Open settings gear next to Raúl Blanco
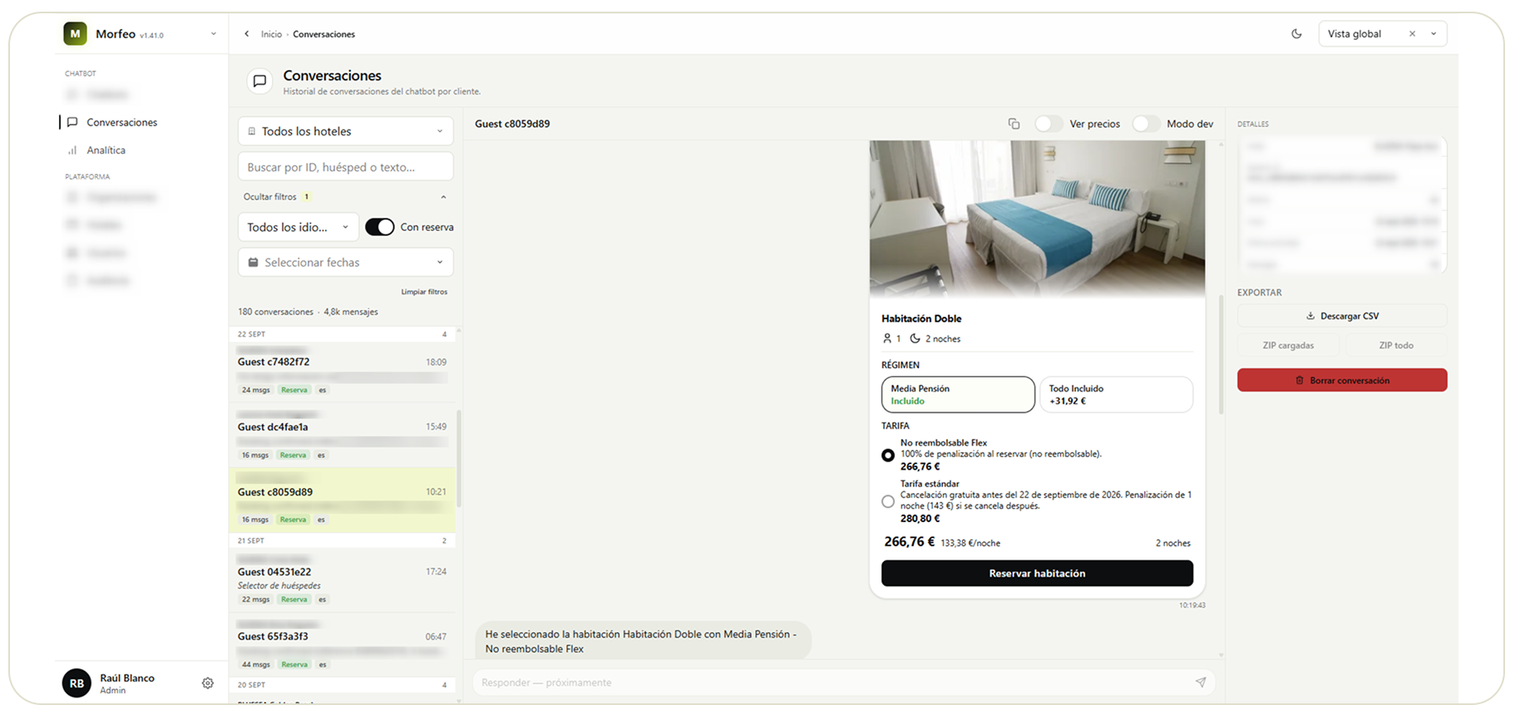Image resolution: width=1515 pixels, height=715 pixels. (x=208, y=683)
